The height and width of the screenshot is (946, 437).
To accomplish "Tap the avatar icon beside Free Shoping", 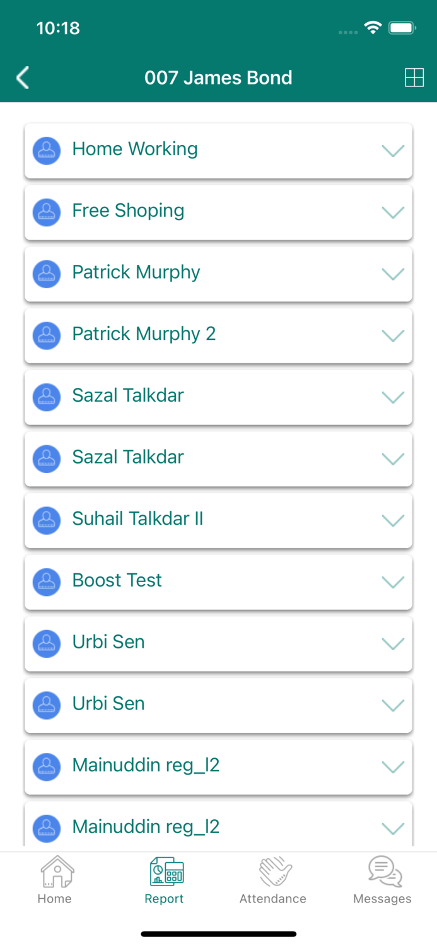I will coord(46,213).
